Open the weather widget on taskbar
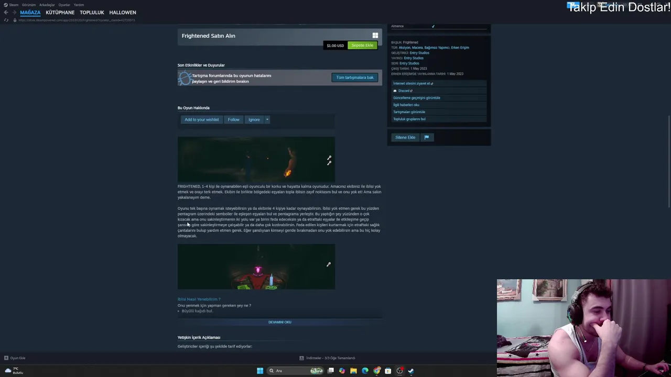Screen dimensions: 671x377 [14, 371]
